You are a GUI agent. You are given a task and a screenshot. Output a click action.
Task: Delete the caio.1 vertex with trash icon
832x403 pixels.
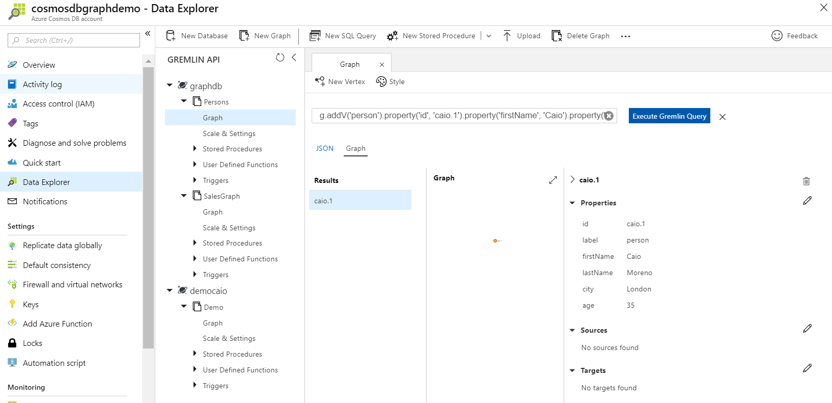pyautogui.click(x=807, y=181)
